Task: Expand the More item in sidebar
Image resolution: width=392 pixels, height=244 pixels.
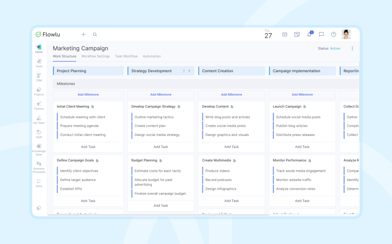Action: coord(39,183)
